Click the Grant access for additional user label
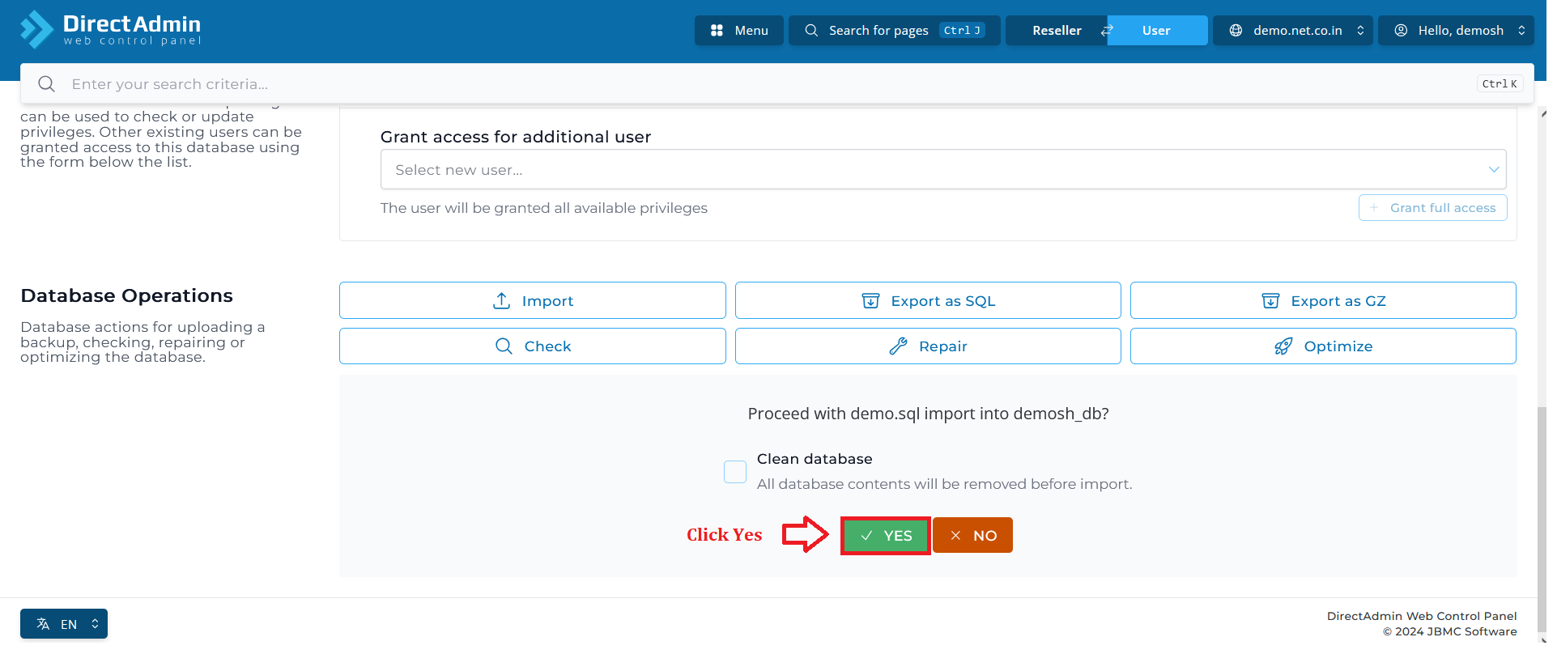Image resolution: width=1557 pixels, height=671 pixels. click(516, 136)
